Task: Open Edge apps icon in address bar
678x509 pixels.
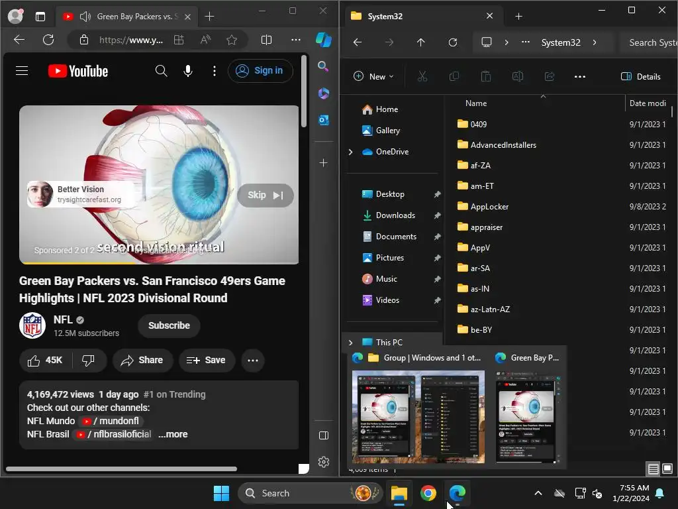Action: click(x=179, y=40)
